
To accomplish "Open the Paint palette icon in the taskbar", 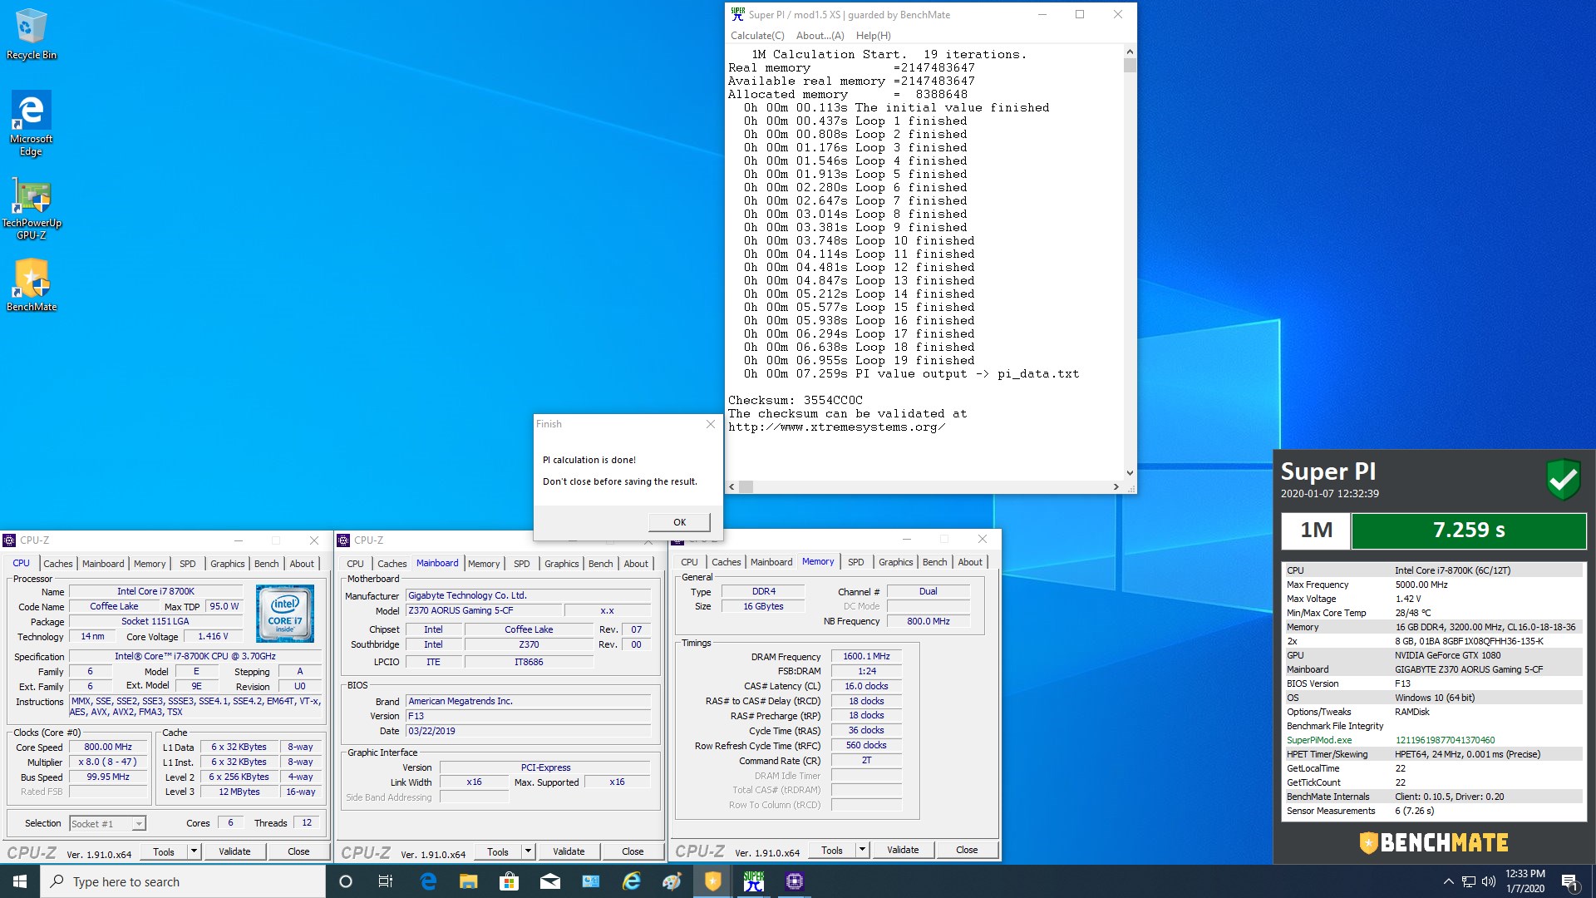I will pos(672,881).
